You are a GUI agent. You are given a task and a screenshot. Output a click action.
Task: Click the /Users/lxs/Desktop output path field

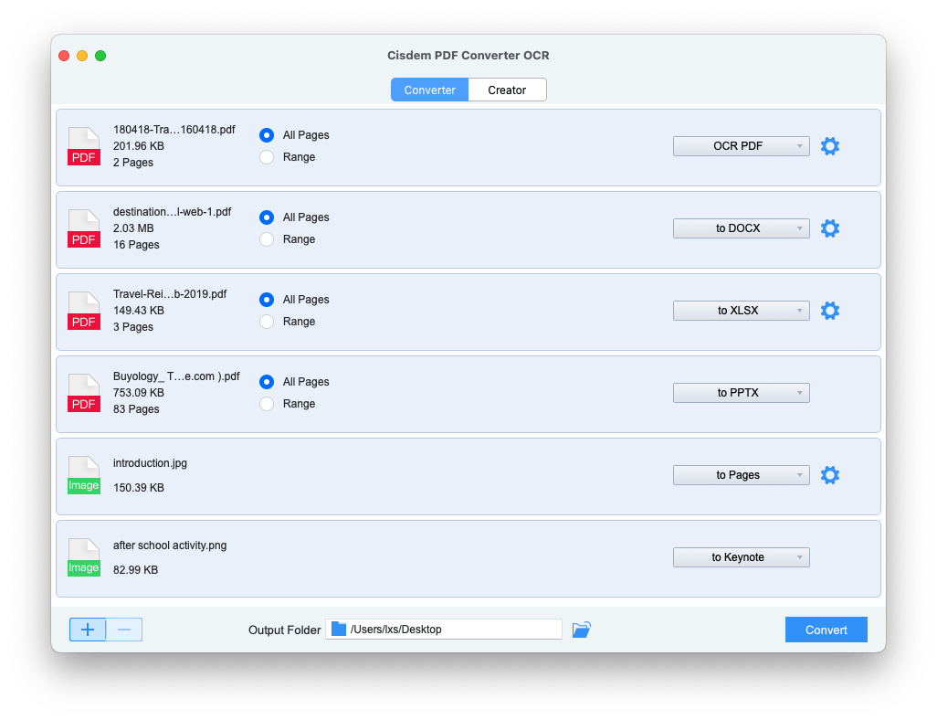click(x=444, y=630)
